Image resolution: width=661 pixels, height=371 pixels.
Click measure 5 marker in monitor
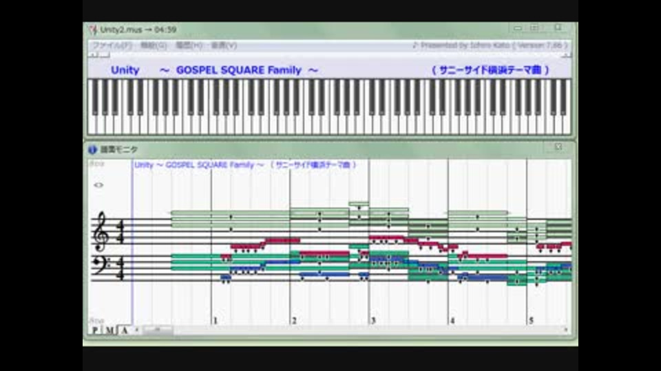click(531, 321)
